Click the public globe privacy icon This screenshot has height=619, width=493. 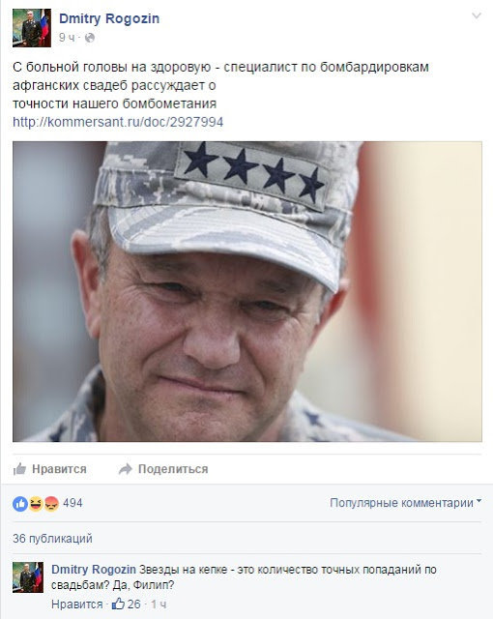click(90, 38)
